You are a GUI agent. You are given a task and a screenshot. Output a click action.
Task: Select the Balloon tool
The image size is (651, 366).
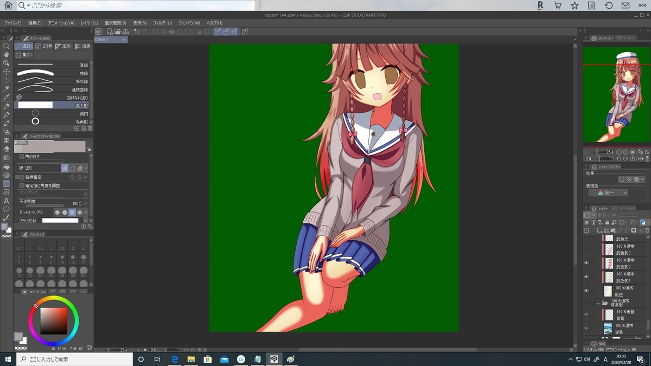7,209
